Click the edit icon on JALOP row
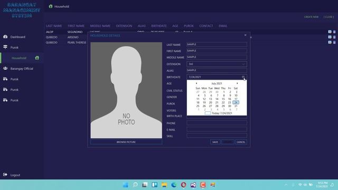This screenshot has height=190, width=338. (330, 32)
